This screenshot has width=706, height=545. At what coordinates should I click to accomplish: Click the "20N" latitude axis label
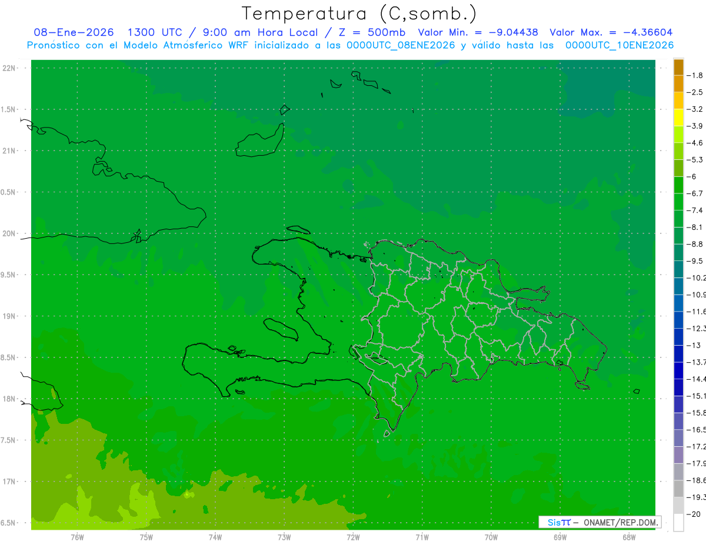click(9, 233)
